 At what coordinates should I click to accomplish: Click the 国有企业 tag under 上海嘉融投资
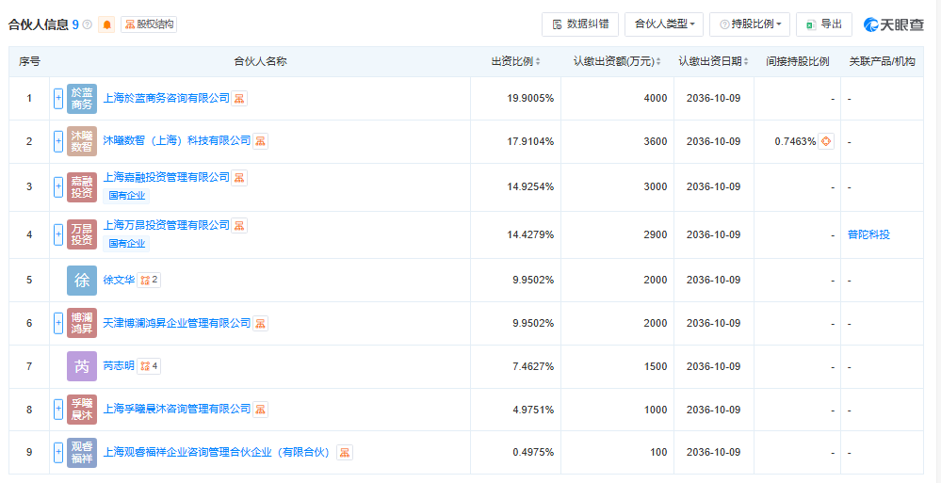point(126,196)
